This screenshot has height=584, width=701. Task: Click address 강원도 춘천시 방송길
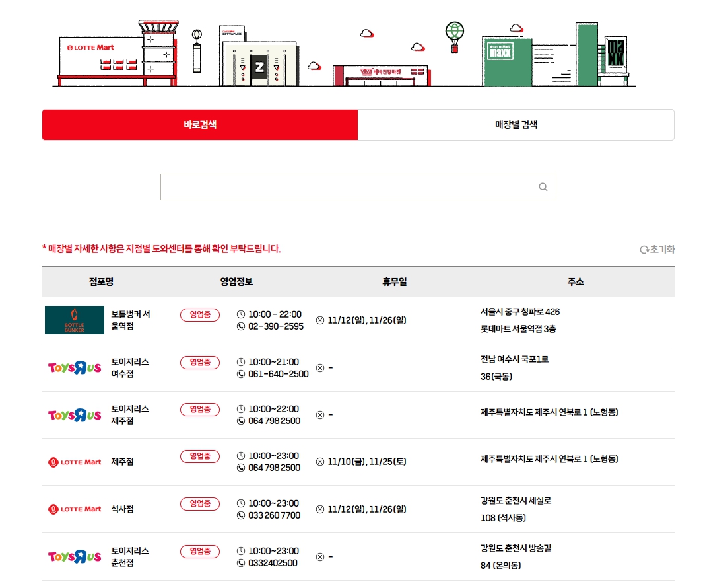[516, 548]
